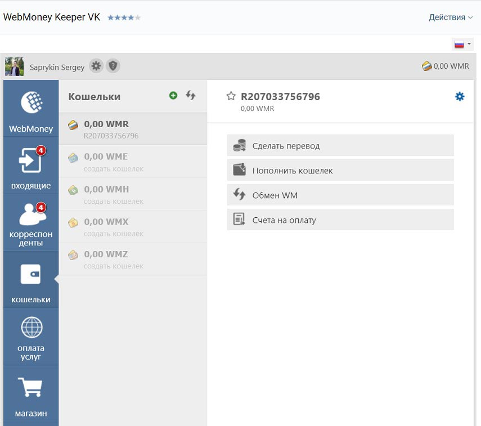Create a WMH wallet from list
Screen dimensions: 481x426
133,194
